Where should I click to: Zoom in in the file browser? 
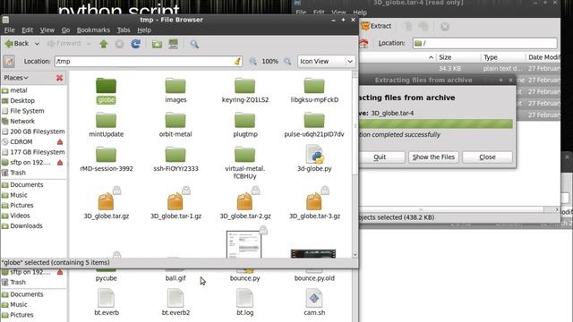(x=287, y=62)
